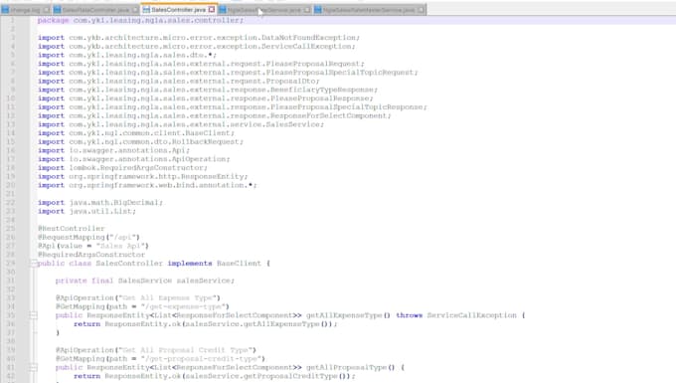The height and width of the screenshot is (383, 676).
Task: Click the java.math.BigDecimal import line
Action: click(x=100, y=202)
